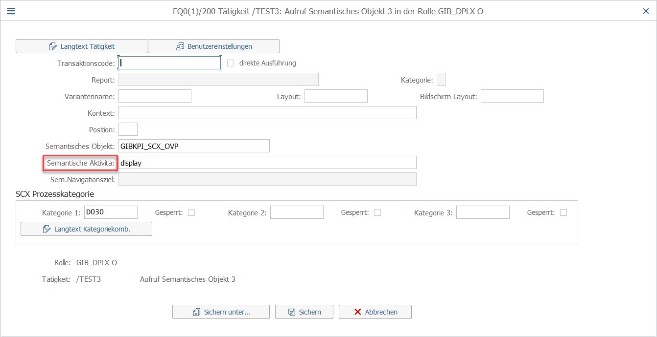The width and height of the screenshot is (657, 337).
Task: Close the dialog with the X icon
Action: tap(646, 11)
